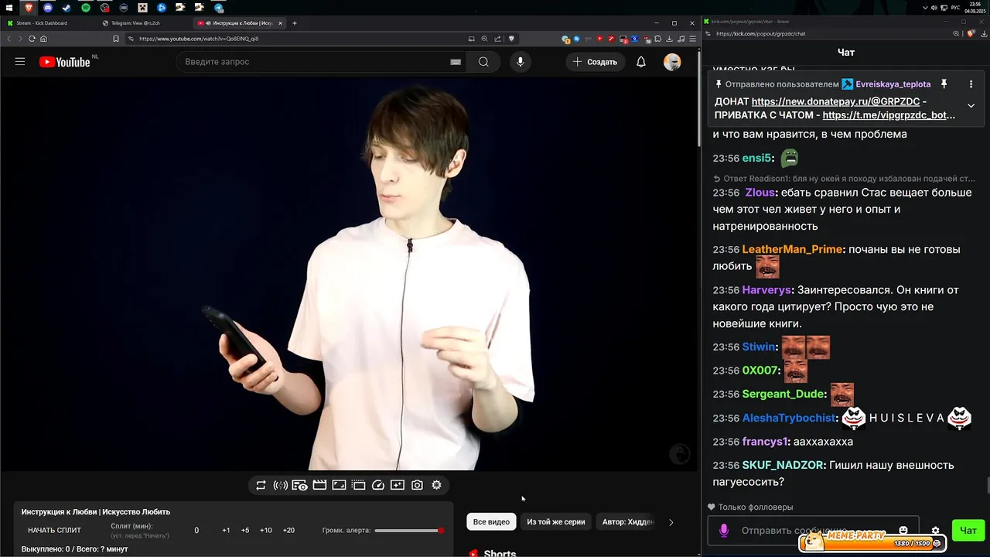Click the YouTube logo
This screenshot has height=557, width=990.
65,62
